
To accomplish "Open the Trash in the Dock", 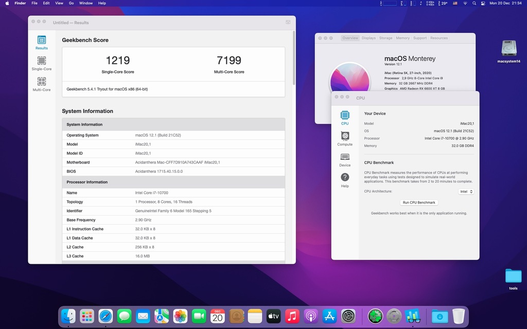I will pos(459,316).
